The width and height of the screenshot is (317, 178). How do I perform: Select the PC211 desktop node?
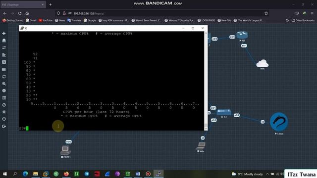pos(65,150)
